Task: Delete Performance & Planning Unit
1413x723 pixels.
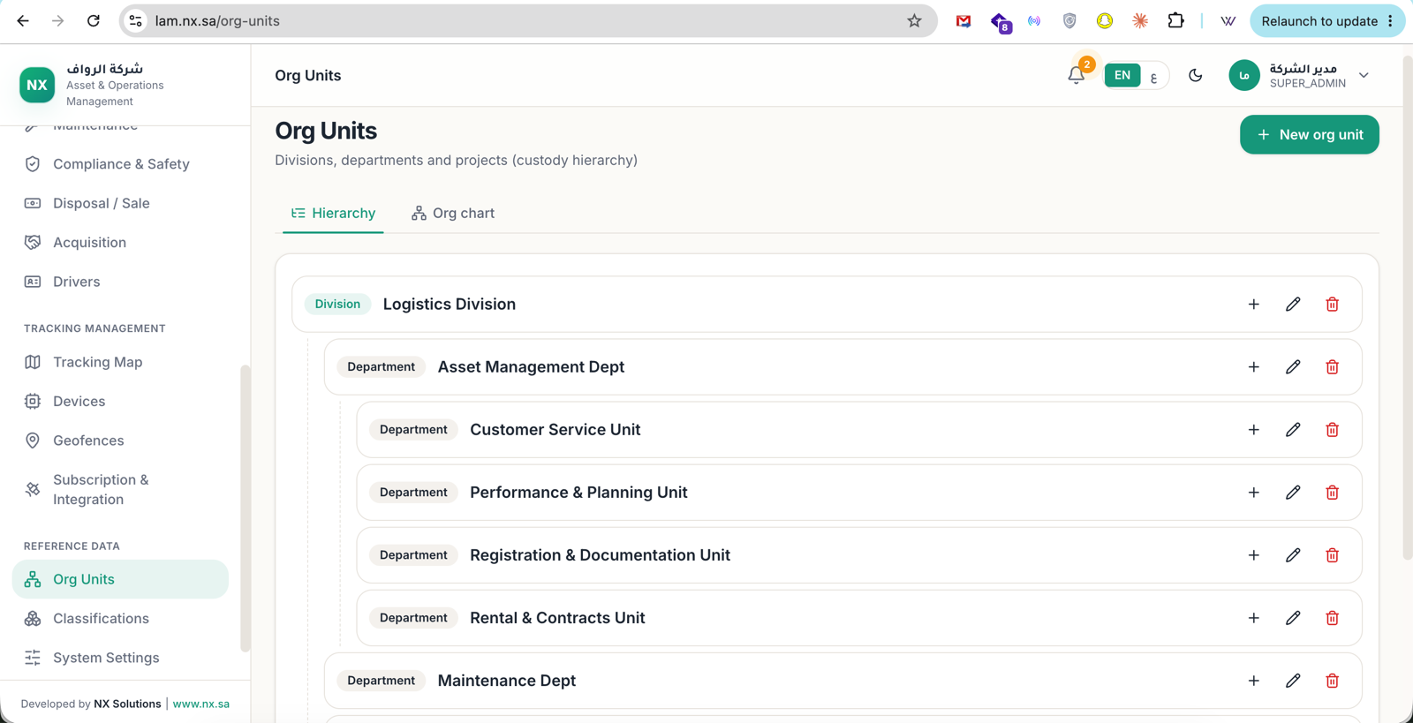Action: click(x=1332, y=493)
